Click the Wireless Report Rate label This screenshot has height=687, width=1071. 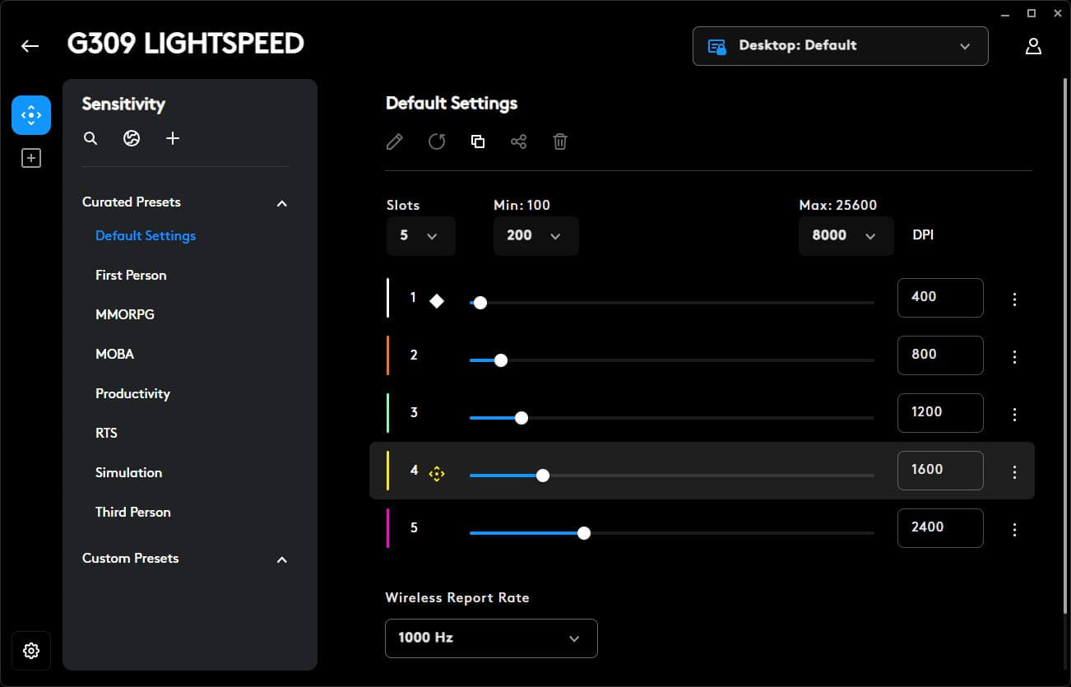457,598
